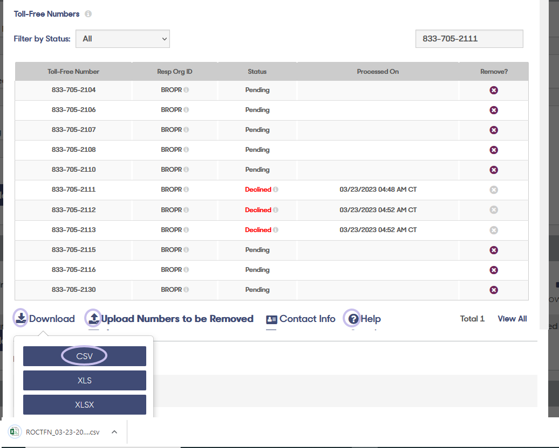Image resolution: width=559 pixels, height=448 pixels.
Task: Select the CSV download option
Action: click(x=84, y=356)
